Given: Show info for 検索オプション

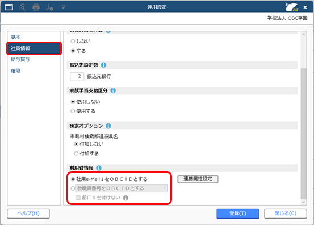Looking at the screenshot, I should [108, 126].
